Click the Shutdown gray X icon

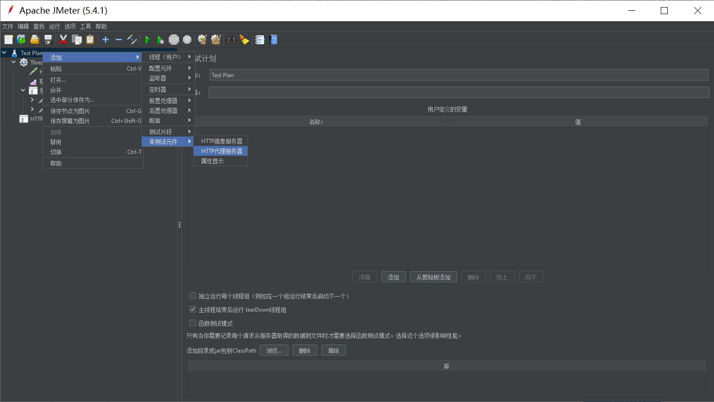187,40
